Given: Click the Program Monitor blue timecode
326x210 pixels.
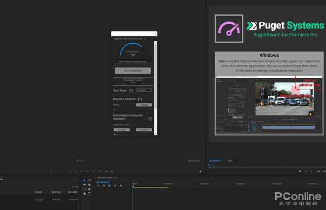Looking at the screenshot, I should click(x=215, y=161).
